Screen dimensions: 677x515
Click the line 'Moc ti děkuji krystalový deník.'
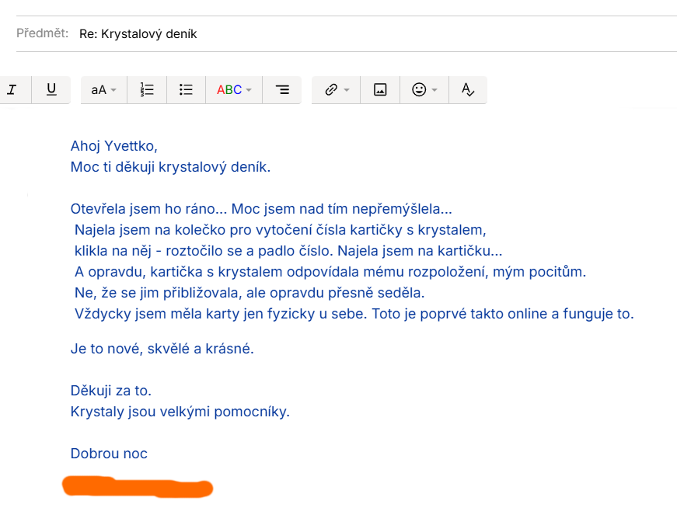[170, 166]
